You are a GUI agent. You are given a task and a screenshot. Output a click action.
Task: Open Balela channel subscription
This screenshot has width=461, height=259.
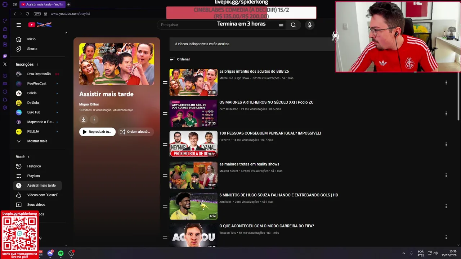pyautogui.click(x=37, y=93)
